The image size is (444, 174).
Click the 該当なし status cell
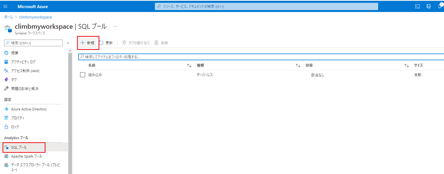click(318, 75)
